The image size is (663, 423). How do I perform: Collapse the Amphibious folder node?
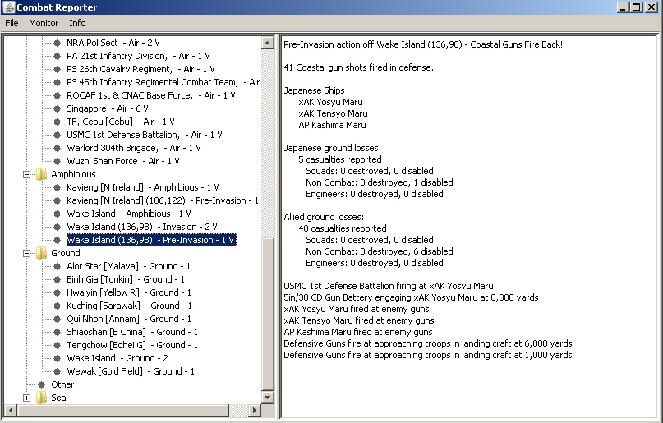(x=26, y=174)
